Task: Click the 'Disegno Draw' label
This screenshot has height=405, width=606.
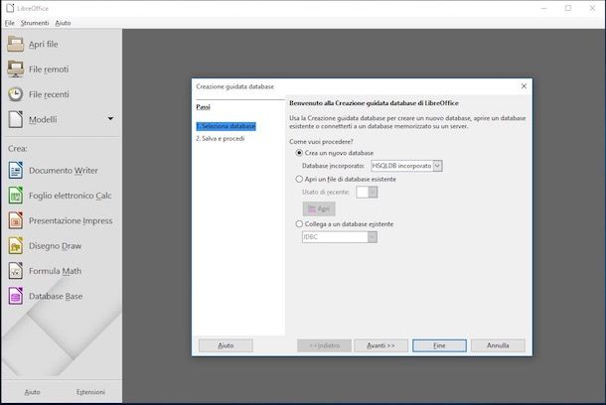Action: tap(56, 246)
